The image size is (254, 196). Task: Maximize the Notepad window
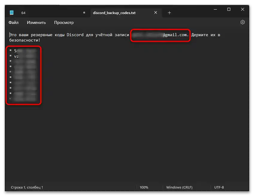click(x=229, y=9)
